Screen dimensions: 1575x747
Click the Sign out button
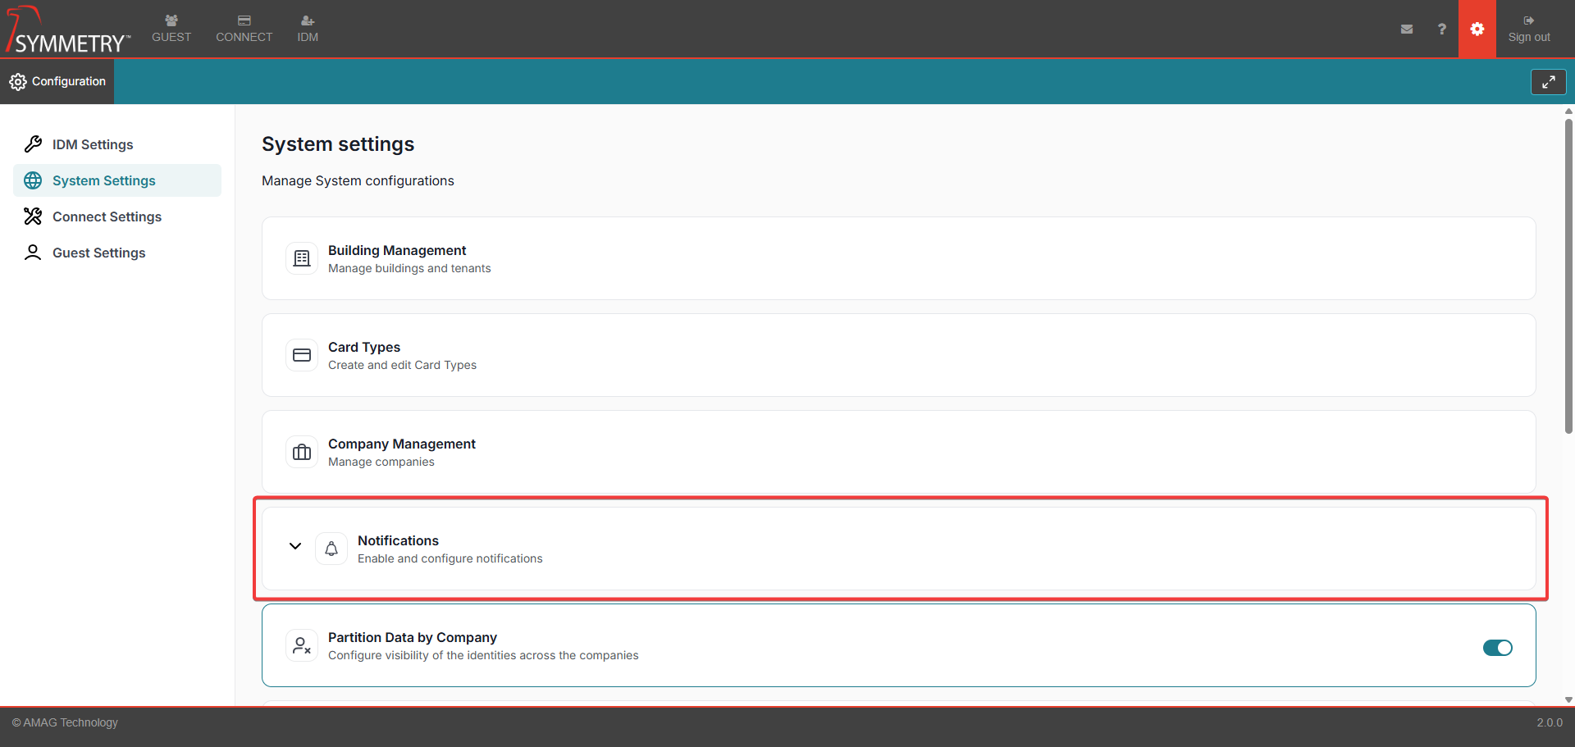click(x=1528, y=29)
